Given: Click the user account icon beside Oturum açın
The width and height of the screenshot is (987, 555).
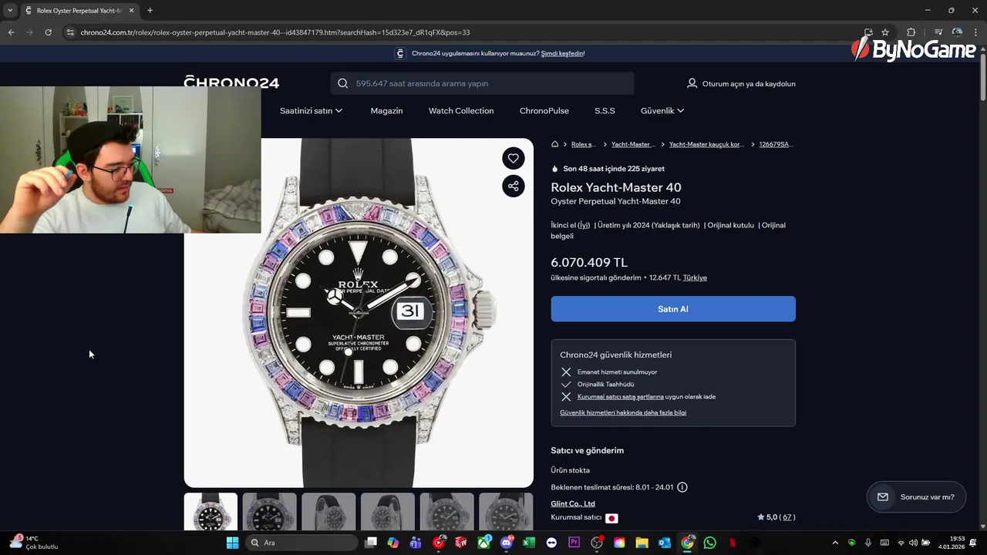Looking at the screenshot, I should click(x=692, y=83).
